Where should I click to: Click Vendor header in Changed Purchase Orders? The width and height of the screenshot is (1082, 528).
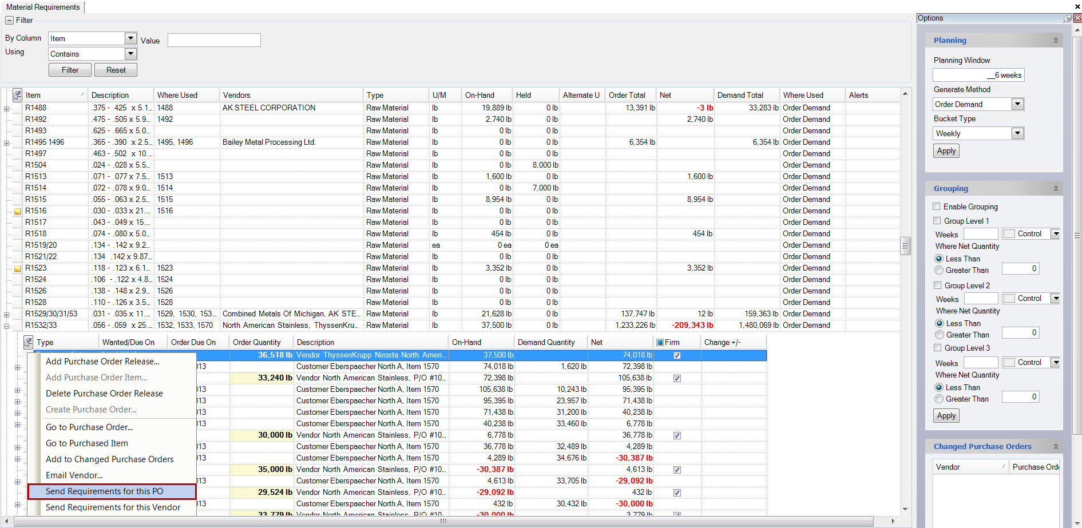pos(970,467)
